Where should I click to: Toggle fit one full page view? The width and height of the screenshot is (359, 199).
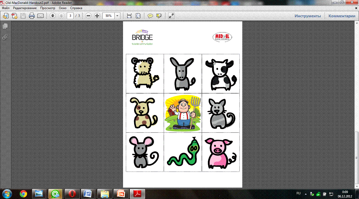138,16
